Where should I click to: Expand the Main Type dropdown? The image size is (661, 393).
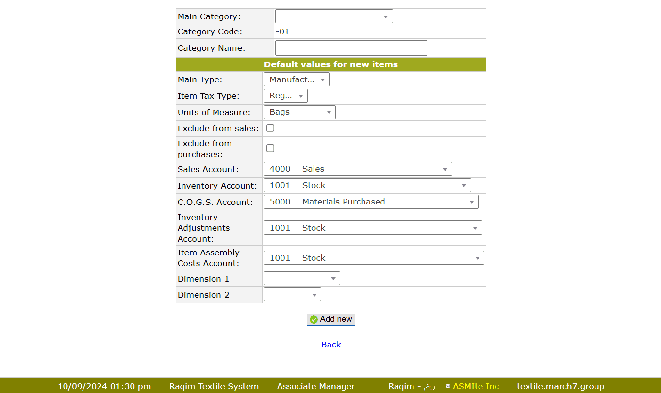point(296,79)
